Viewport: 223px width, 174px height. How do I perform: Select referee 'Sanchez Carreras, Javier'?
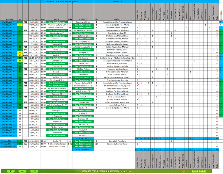point(117,50)
